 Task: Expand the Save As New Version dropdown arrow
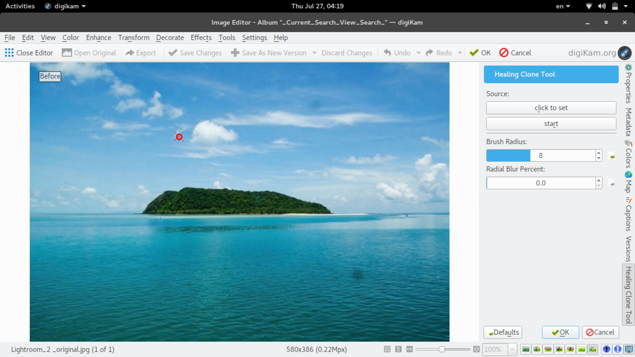pos(314,53)
